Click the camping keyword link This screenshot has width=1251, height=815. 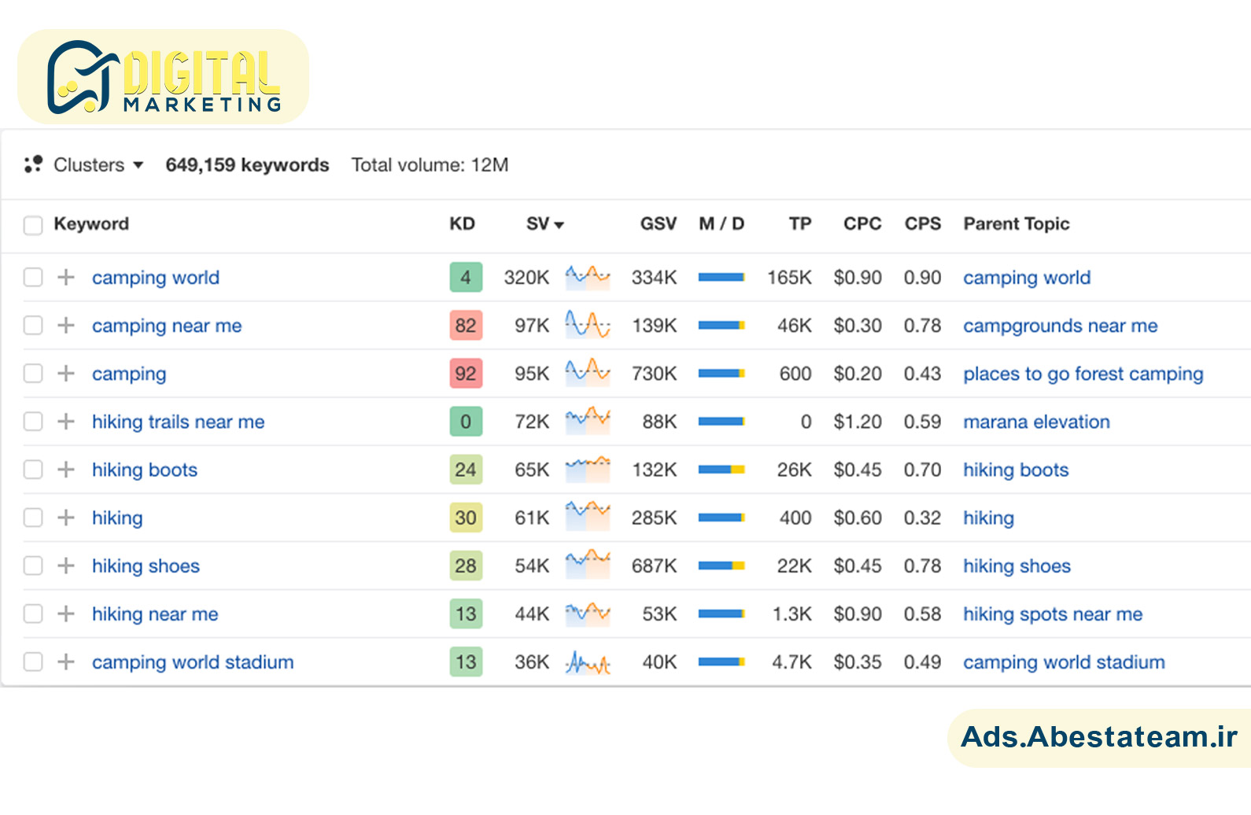click(129, 374)
